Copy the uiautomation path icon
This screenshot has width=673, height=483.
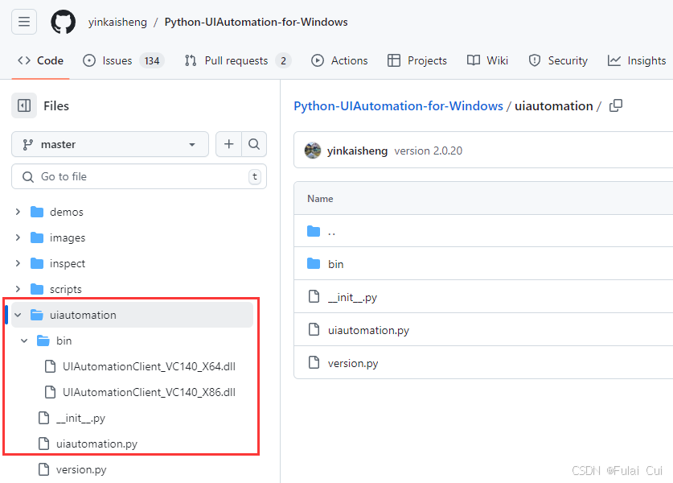point(616,105)
